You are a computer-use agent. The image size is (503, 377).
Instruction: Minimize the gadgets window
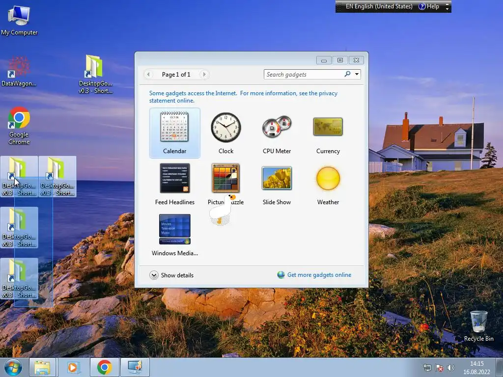pos(324,60)
